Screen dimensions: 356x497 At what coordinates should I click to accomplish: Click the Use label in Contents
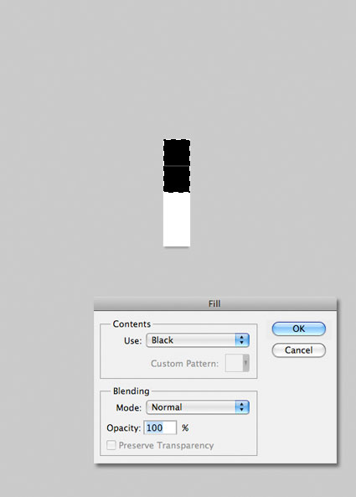[132, 341]
